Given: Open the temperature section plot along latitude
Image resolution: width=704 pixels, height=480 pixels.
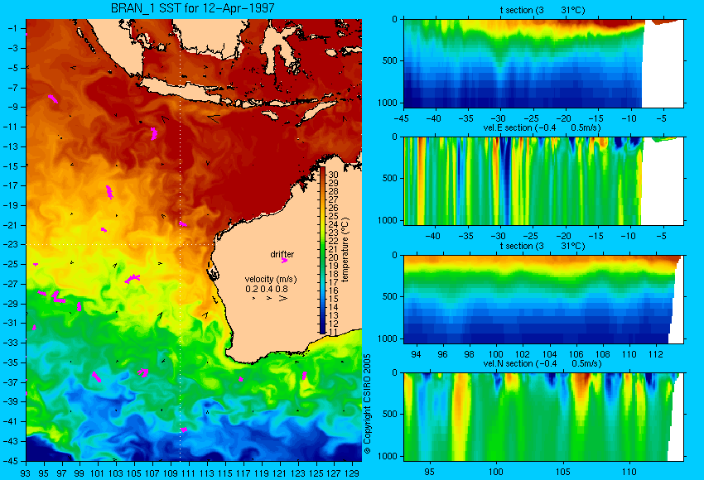Looking at the screenshot, I should coord(543,63).
